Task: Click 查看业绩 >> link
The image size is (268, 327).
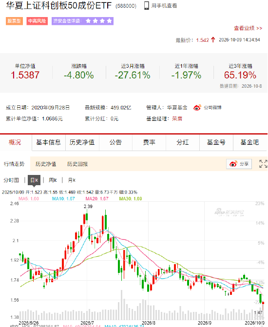Action: point(248,28)
